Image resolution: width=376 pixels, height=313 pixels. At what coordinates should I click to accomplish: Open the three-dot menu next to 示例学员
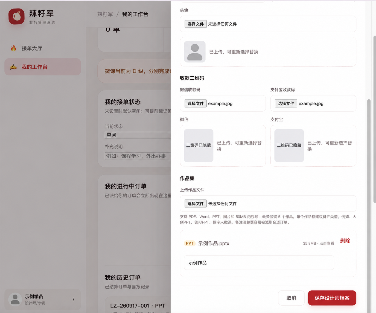click(x=73, y=300)
